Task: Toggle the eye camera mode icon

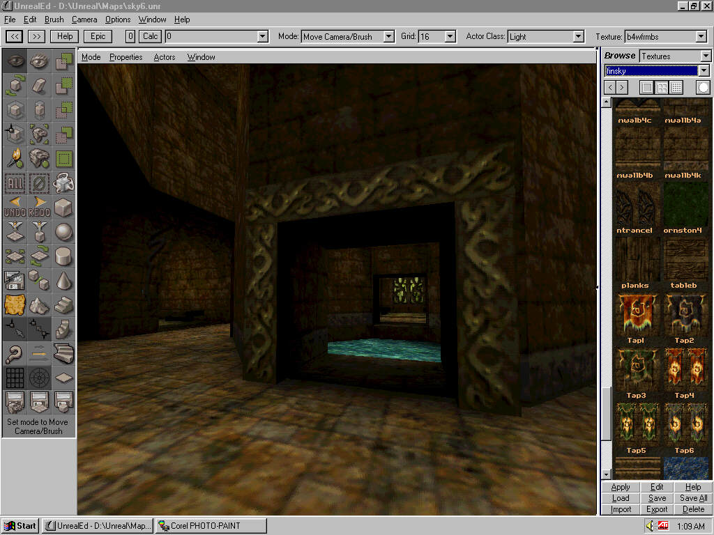Action: pos(15,61)
